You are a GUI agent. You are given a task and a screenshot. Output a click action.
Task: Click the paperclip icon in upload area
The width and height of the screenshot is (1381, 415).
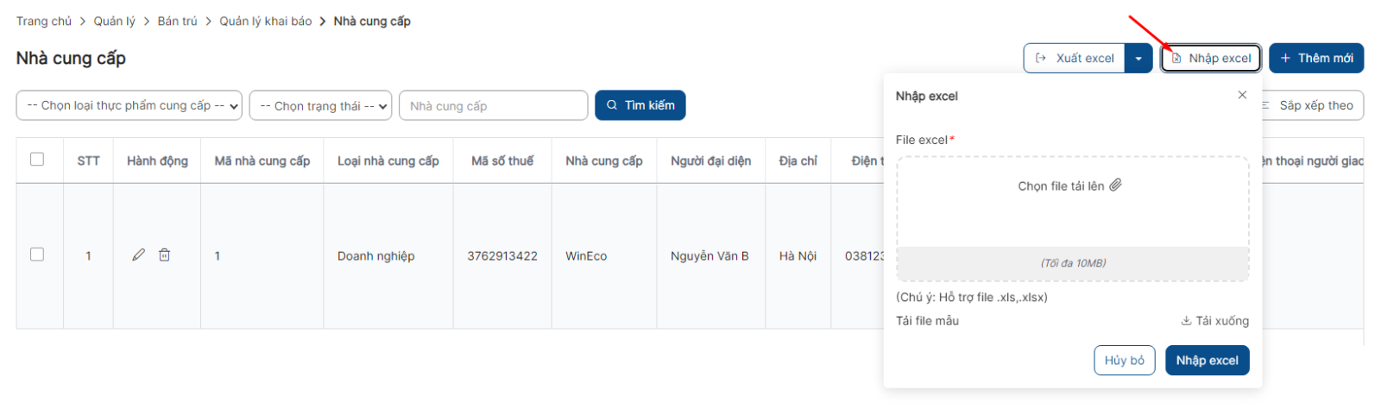coord(1115,185)
